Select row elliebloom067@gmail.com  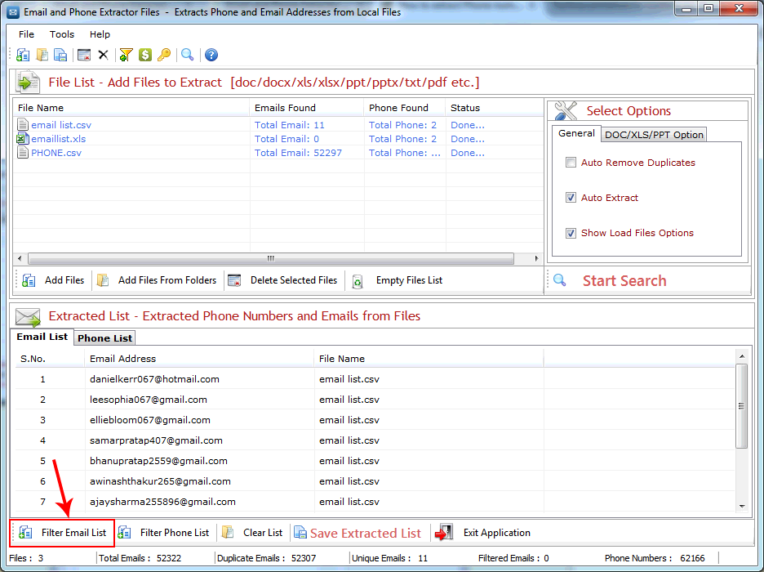tap(374, 420)
